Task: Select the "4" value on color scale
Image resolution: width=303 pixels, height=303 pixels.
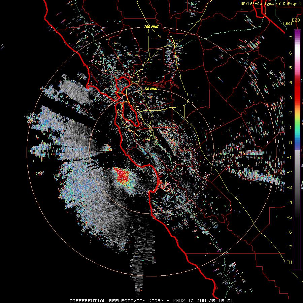Action: point(291,83)
